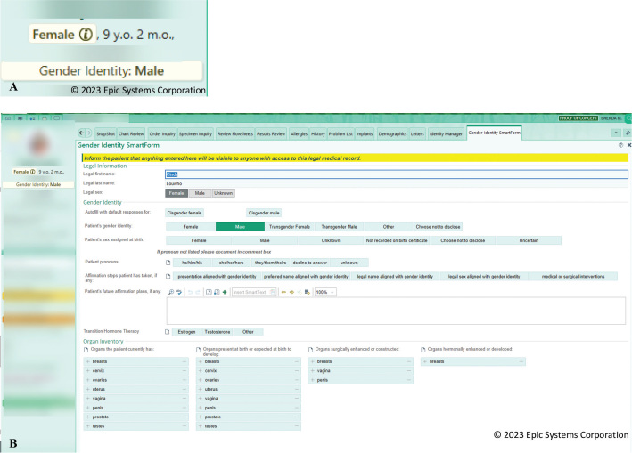Open the help icon on the SmartForm header

(620, 145)
